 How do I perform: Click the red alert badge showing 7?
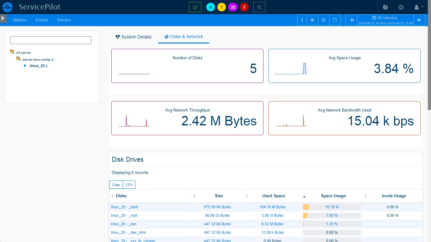click(x=244, y=7)
